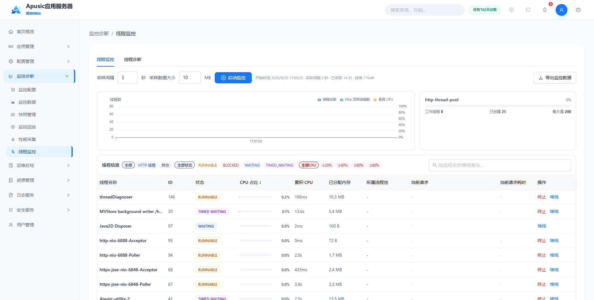Screen dimensions: 594x300
Task: Collapse the 监控诊断 menu
Action: coord(40,76)
